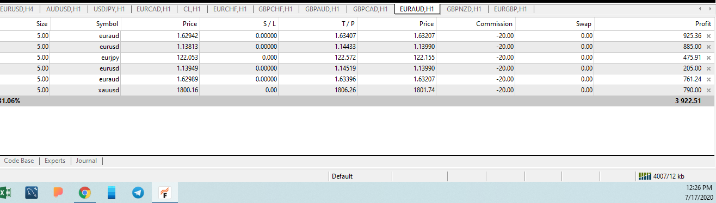Viewport: 716px width, 203px height.
Task: Open the Experts terminal tab
Action: pyautogui.click(x=55, y=161)
